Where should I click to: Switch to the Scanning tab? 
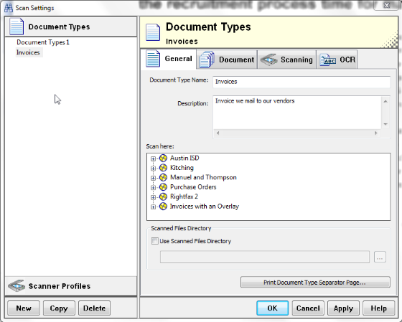click(x=286, y=60)
